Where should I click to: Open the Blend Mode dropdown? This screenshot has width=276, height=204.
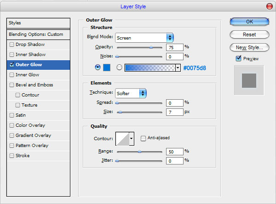(x=144, y=38)
